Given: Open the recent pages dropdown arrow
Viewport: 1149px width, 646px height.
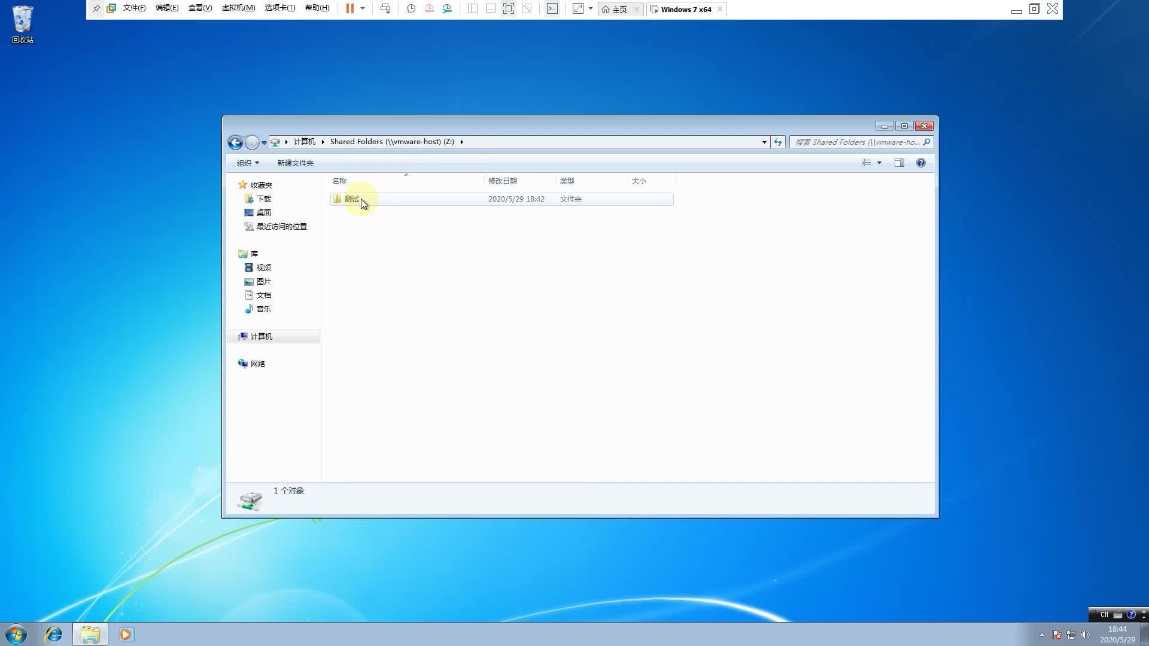Looking at the screenshot, I should (x=264, y=143).
